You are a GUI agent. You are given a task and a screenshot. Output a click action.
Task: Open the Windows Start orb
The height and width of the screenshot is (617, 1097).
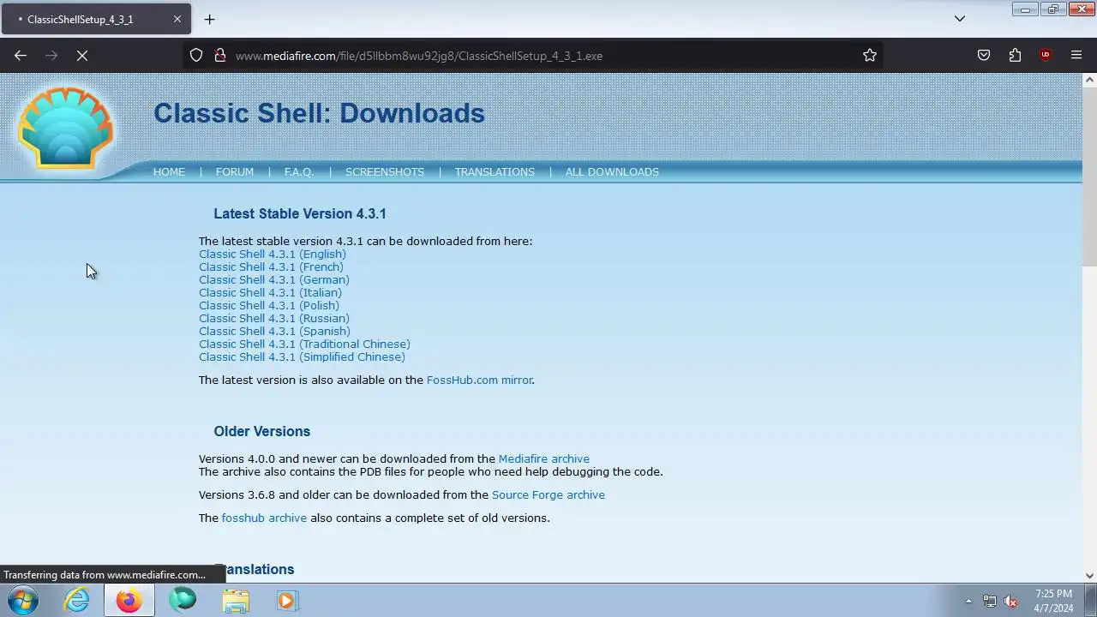pos(23,601)
